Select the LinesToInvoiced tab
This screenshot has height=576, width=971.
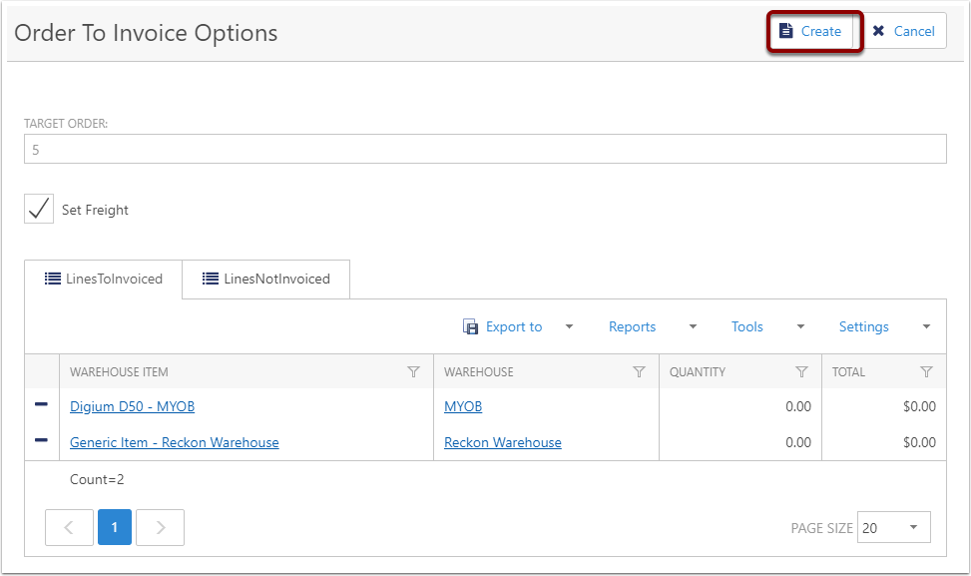(x=104, y=279)
